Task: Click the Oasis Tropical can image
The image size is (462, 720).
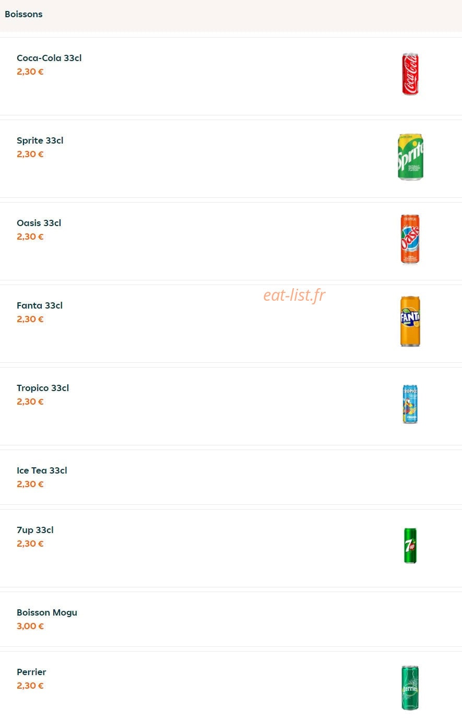Action: click(x=410, y=239)
